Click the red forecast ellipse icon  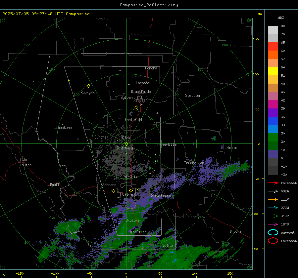tap(273, 241)
